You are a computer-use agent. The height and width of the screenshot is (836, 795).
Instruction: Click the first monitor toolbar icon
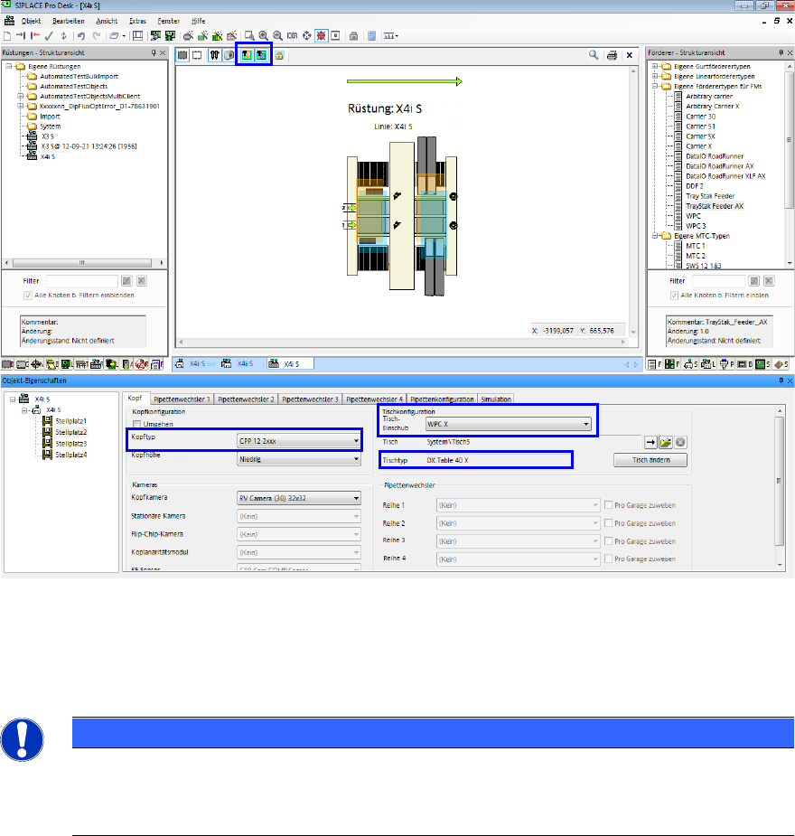tap(155, 36)
